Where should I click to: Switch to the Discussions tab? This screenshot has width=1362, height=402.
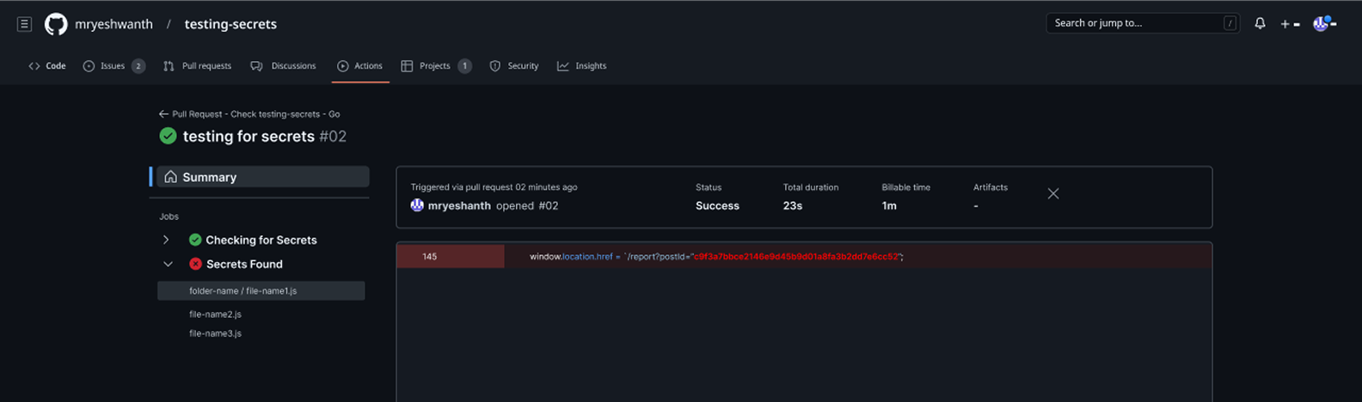tap(283, 65)
